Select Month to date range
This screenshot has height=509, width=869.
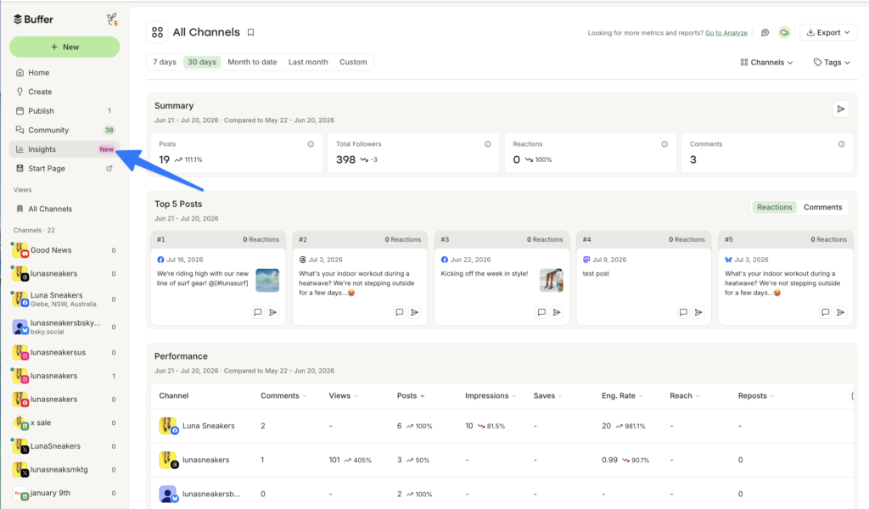point(252,62)
